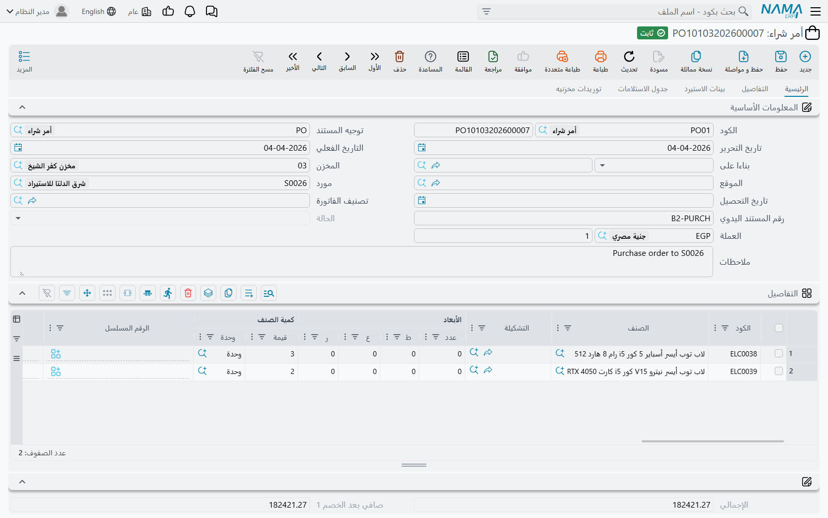Toggle the select-all checkbox in table header
This screenshot has height=518, width=828.
point(779,327)
